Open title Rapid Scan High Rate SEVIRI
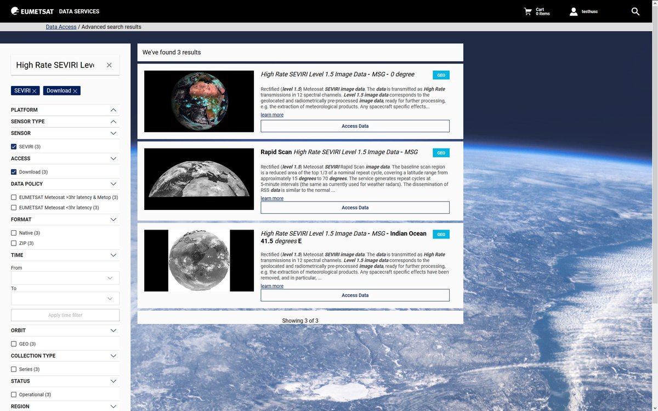The width and height of the screenshot is (658, 411). 339,152
